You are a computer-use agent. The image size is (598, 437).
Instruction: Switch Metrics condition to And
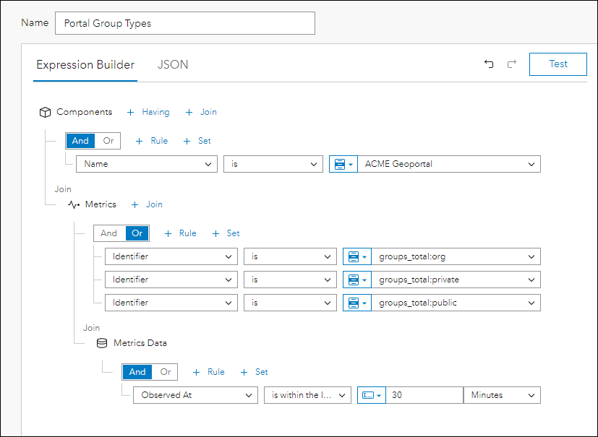click(108, 233)
